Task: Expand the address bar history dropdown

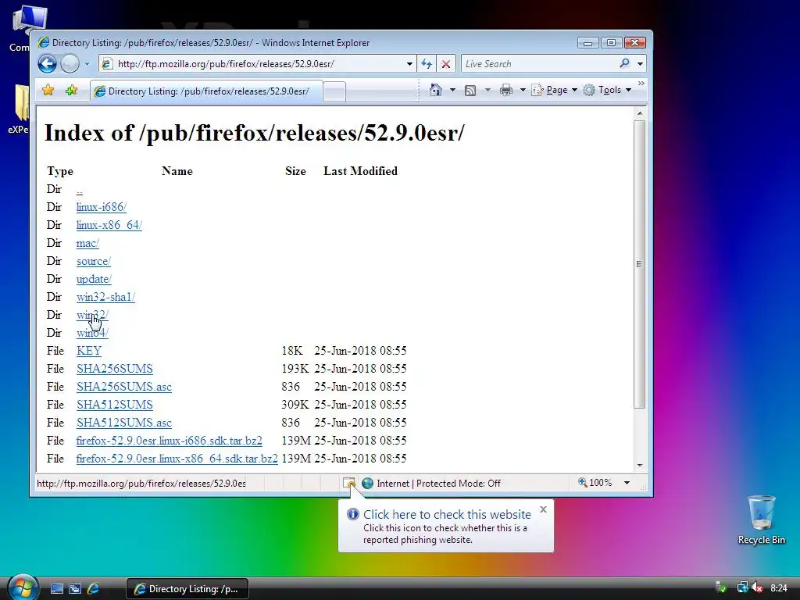Action: coord(409,64)
